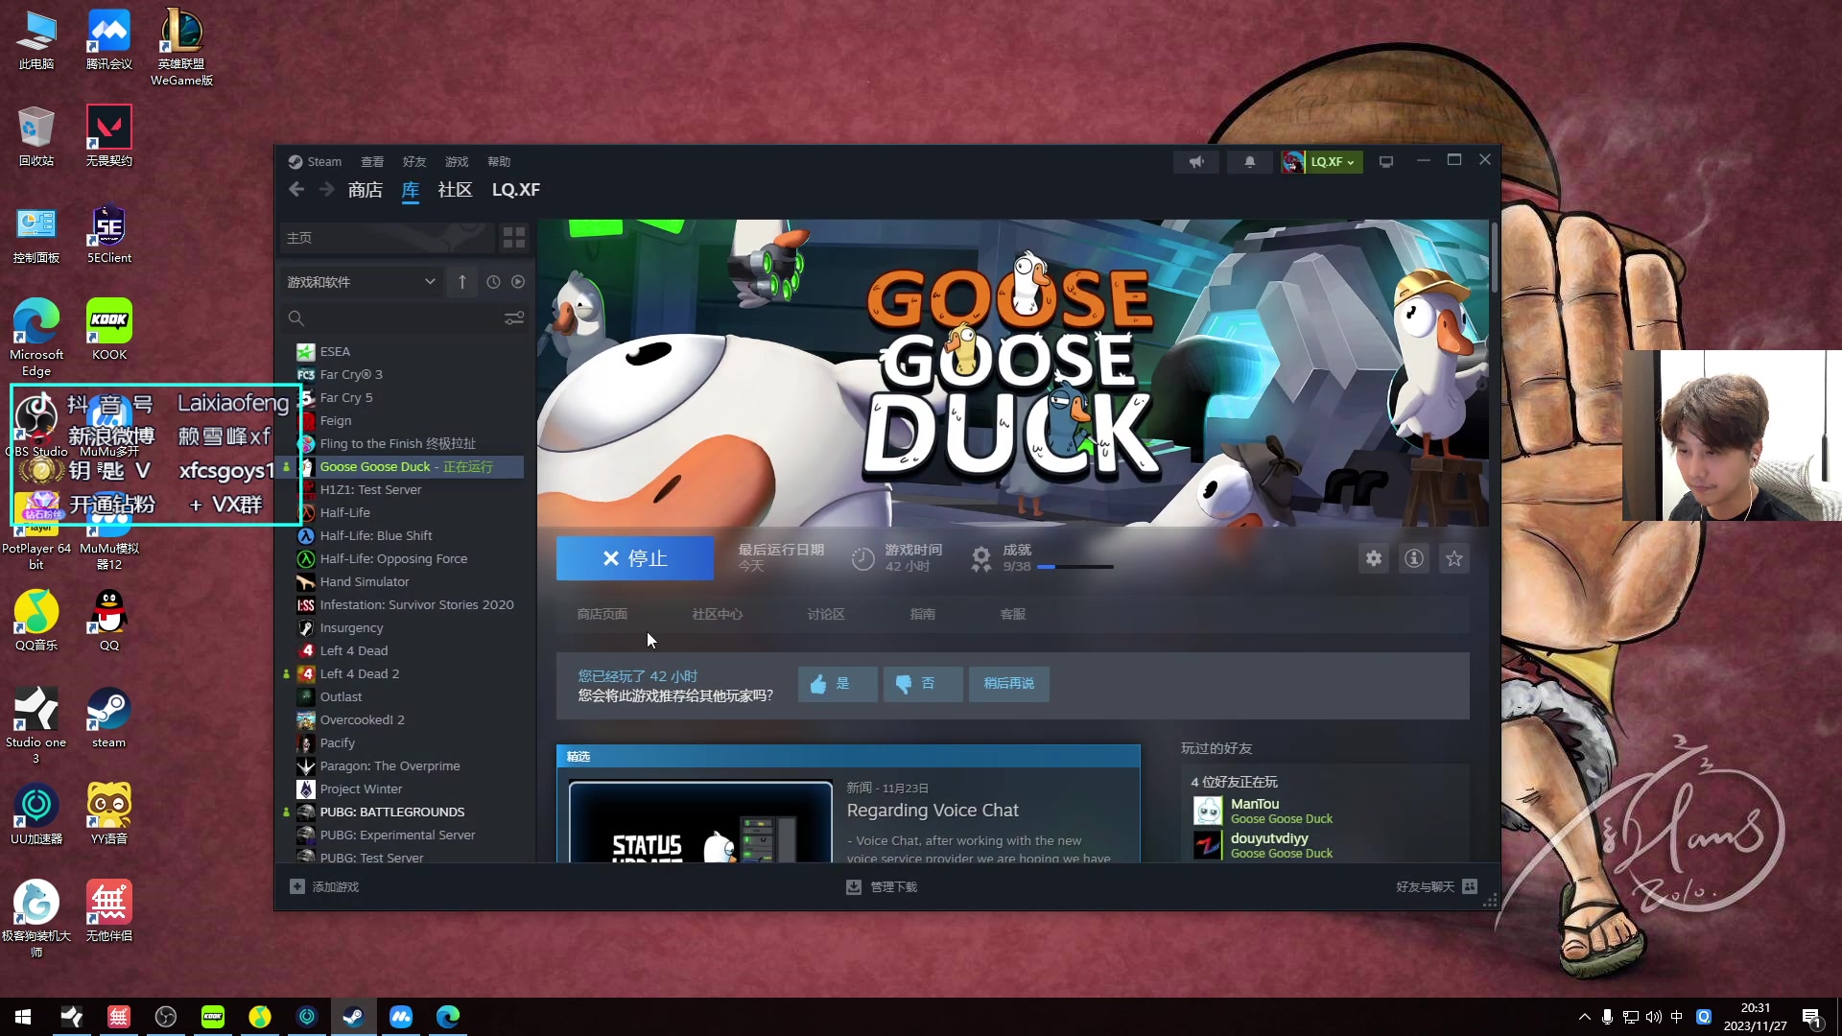Go to the 商店 Store tab
The height and width of the screenshot is (1036, 1842).
pos(365,189)
